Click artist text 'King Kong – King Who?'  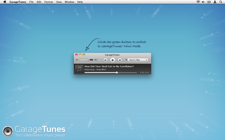(x=95, y=69)
